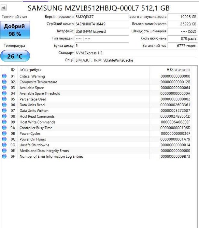Click the status circle for Power Cycles
199x228 pixels.
[x=4, y=133]
